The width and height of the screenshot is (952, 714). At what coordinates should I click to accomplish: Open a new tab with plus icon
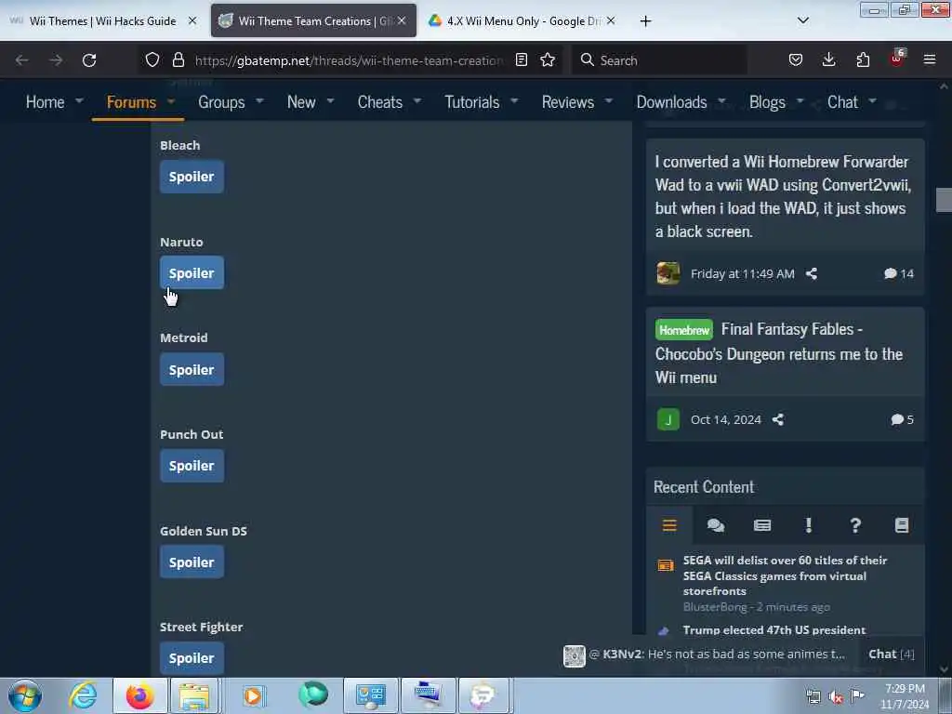(645, 21)
